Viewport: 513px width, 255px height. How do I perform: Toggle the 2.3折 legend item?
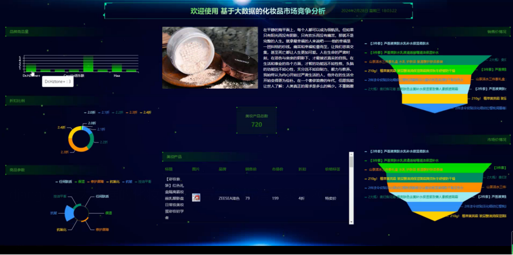tap(132, 112)
